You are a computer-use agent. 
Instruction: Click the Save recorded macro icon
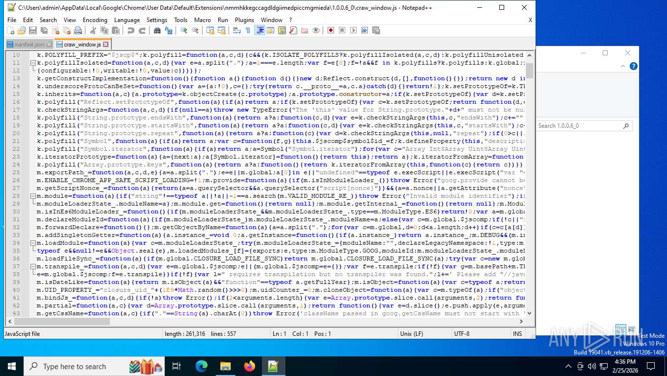376,30
